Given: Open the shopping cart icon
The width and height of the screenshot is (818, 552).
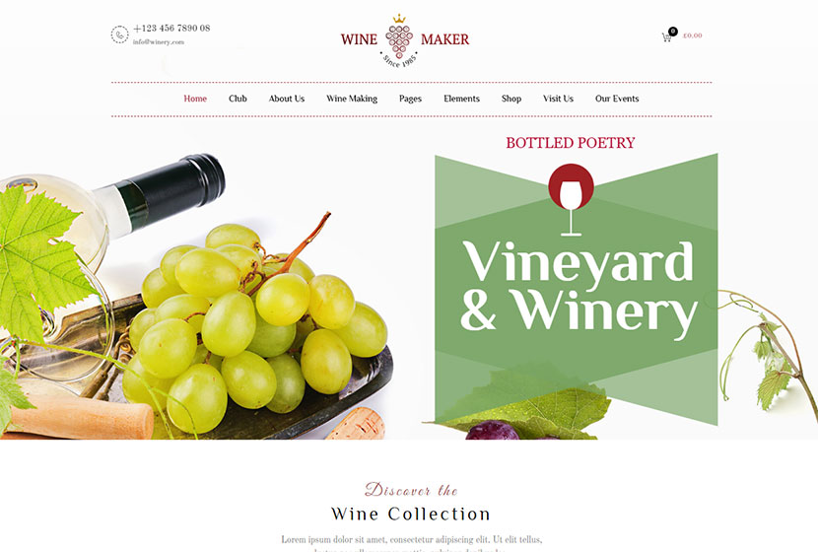Looking at the screenshot, I should 666,37.
